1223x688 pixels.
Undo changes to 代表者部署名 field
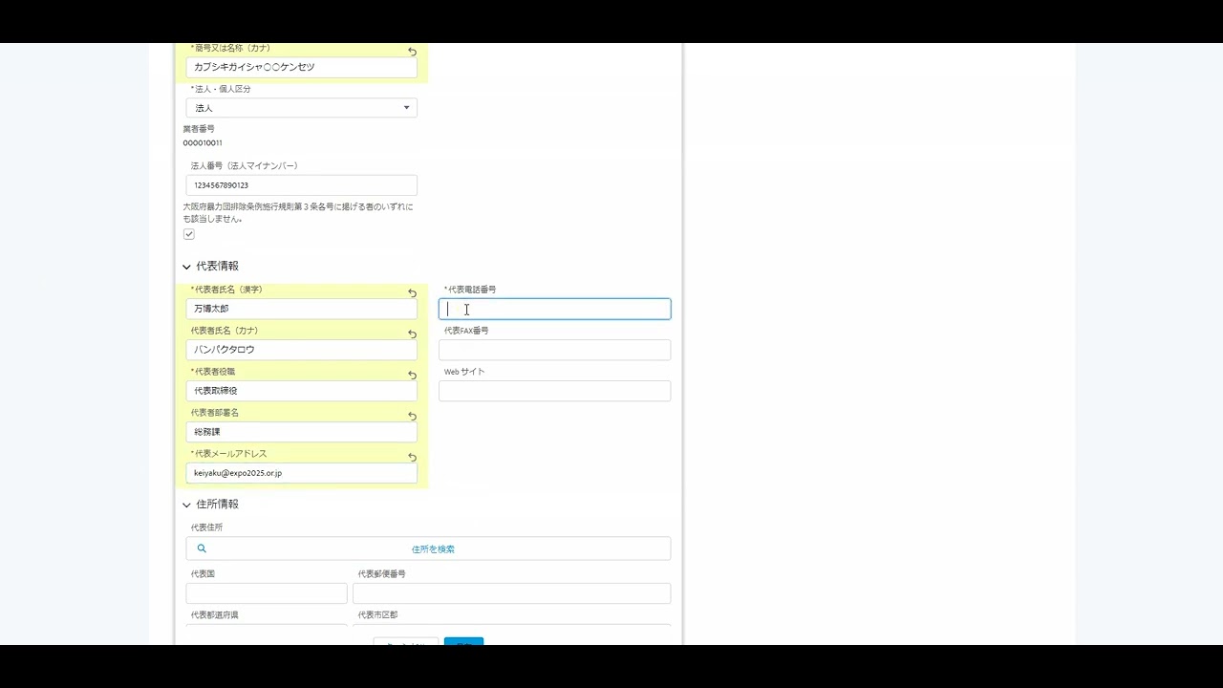pos(413,417)
